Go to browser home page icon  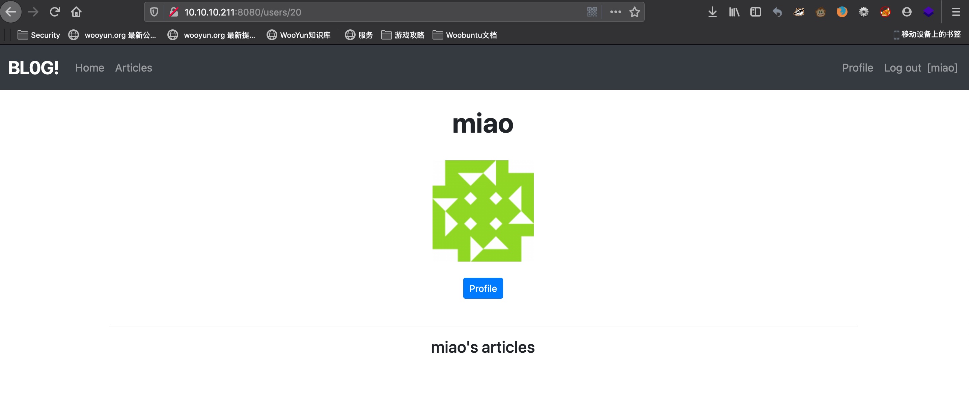[x=76, y=12]
